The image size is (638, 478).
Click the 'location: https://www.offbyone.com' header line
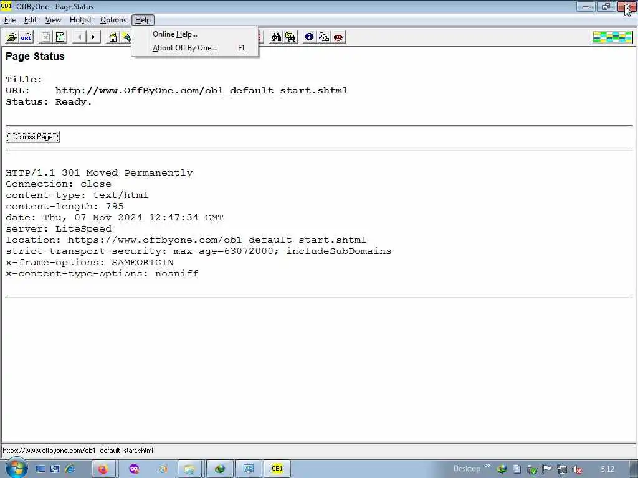click(186, 240)
